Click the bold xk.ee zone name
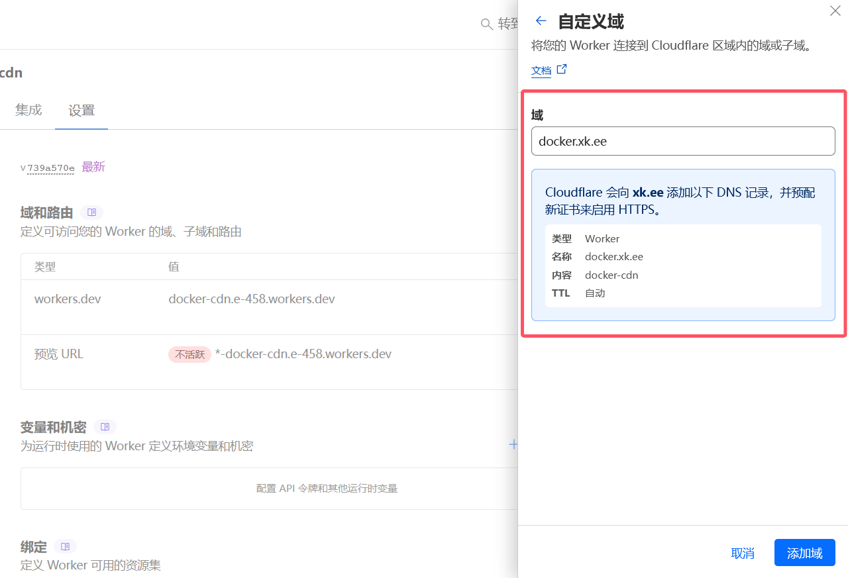The height and width of the screenshot is (578, 848). (648, 193)
